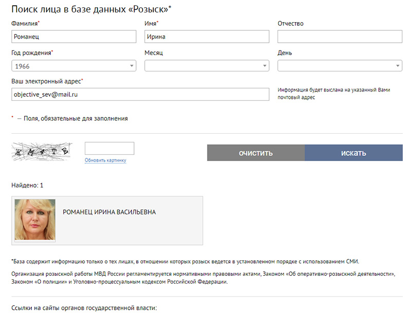Expand the День dropdown
Image resolution: width=411 pixels, height=317 pixels.
(340, 66)
